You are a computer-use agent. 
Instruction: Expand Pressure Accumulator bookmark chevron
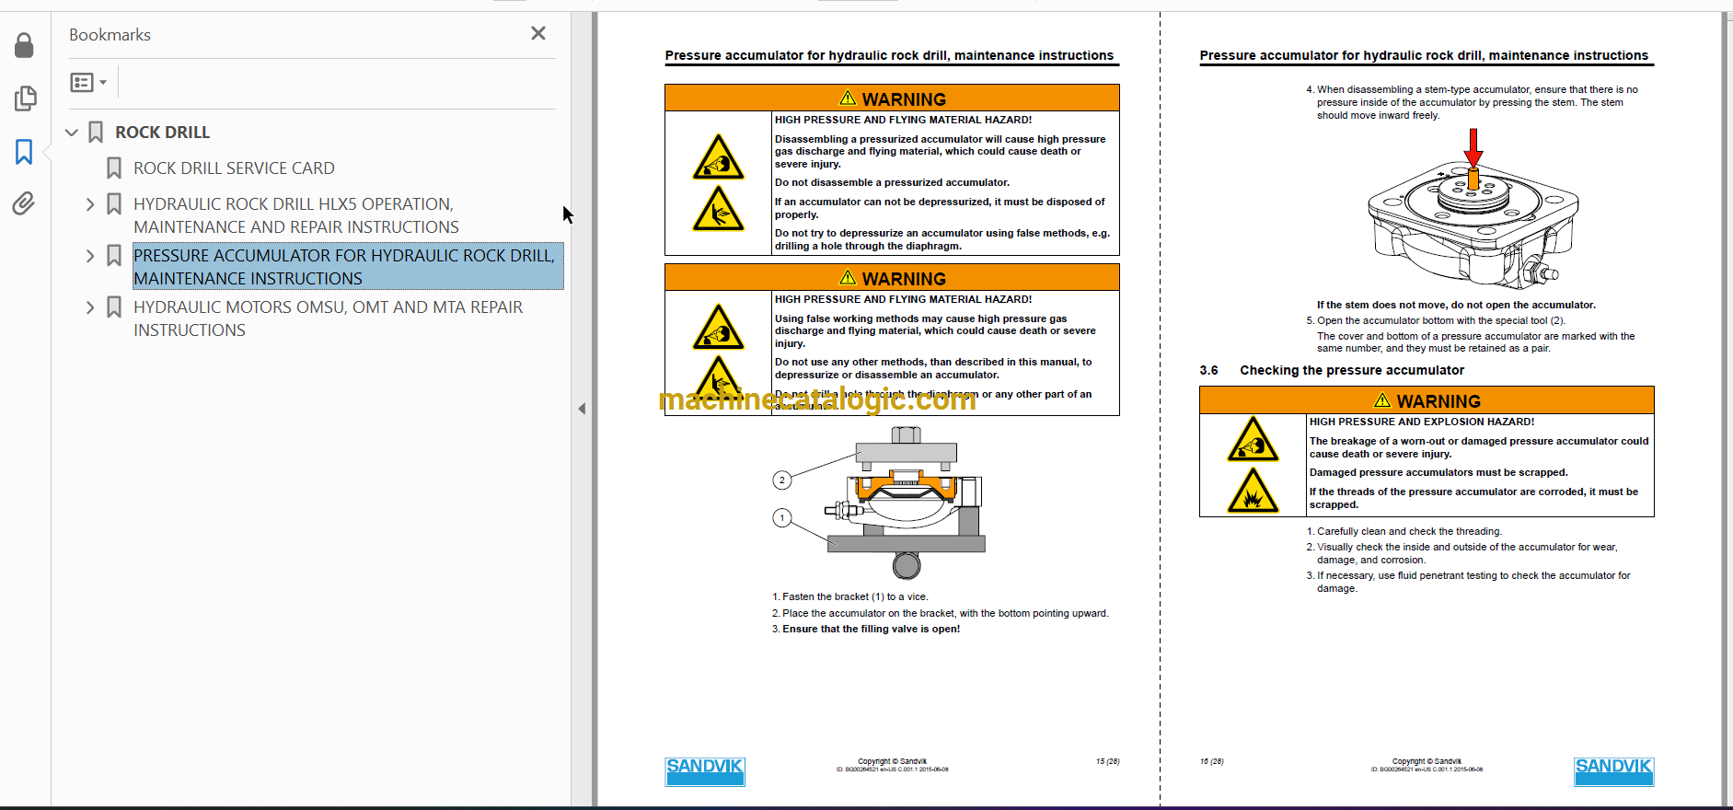click(90, 256)
